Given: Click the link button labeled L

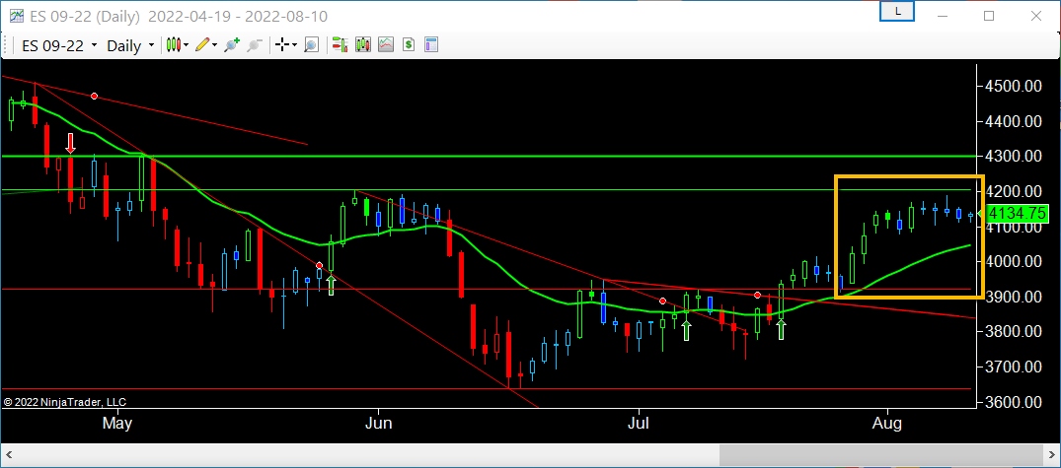Looking at the screenshot, I should [x=897, y=12].
